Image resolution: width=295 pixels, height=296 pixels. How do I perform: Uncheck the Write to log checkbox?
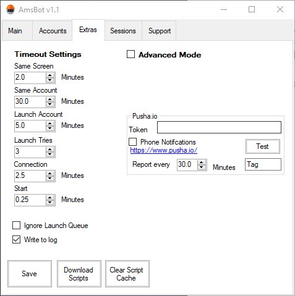pos(16,240)
